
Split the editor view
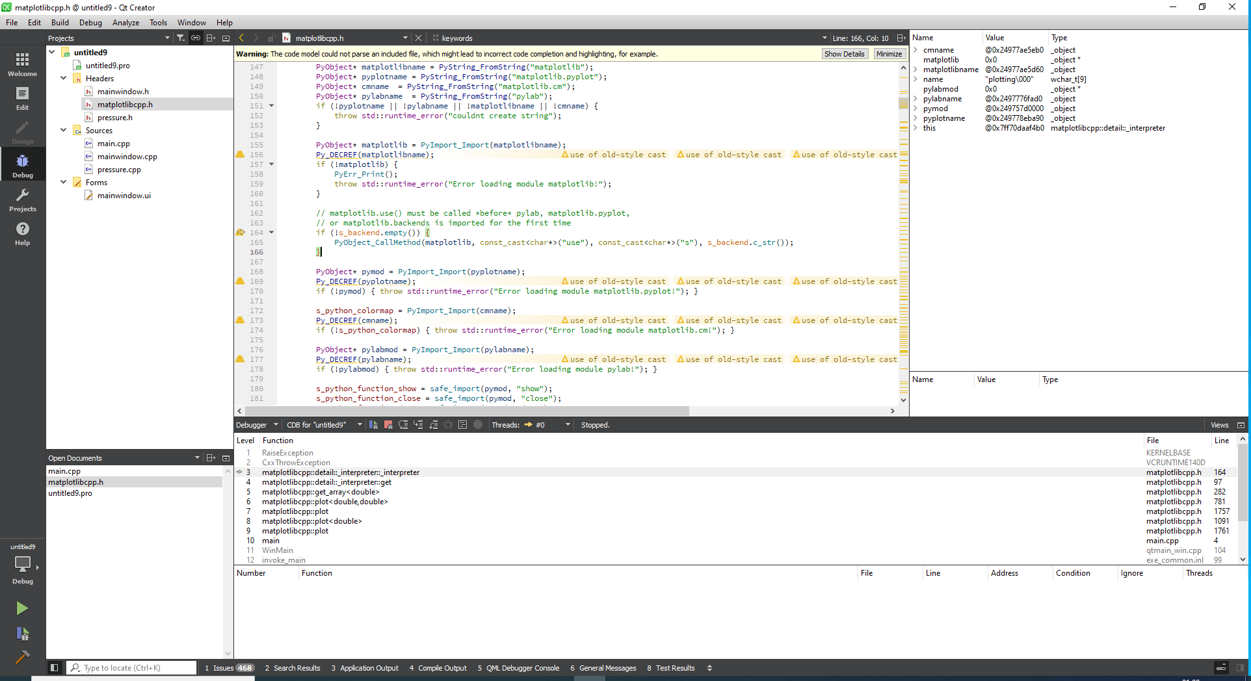(901, 38)
